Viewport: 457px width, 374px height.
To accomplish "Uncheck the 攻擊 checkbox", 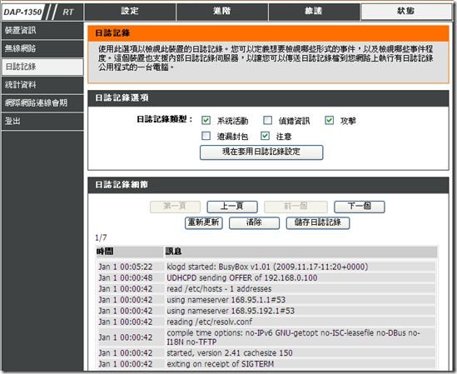I will coord(330,120).
